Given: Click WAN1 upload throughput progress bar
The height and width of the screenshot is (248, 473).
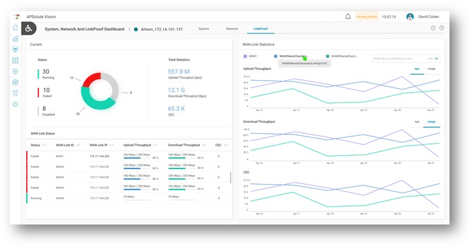Looking at the screenshot, I should 137,158.
